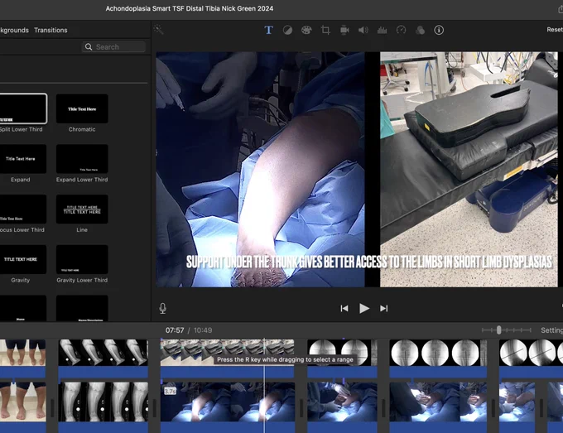Select the cropping tool

[x=325, y=30]
